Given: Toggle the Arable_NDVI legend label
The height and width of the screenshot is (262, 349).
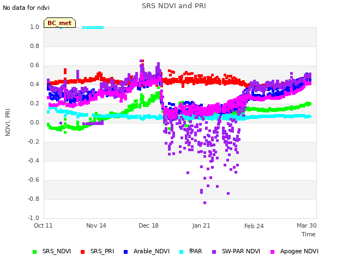Looking at the screenshot, I should pyautogui.click(x=152, y=251).
